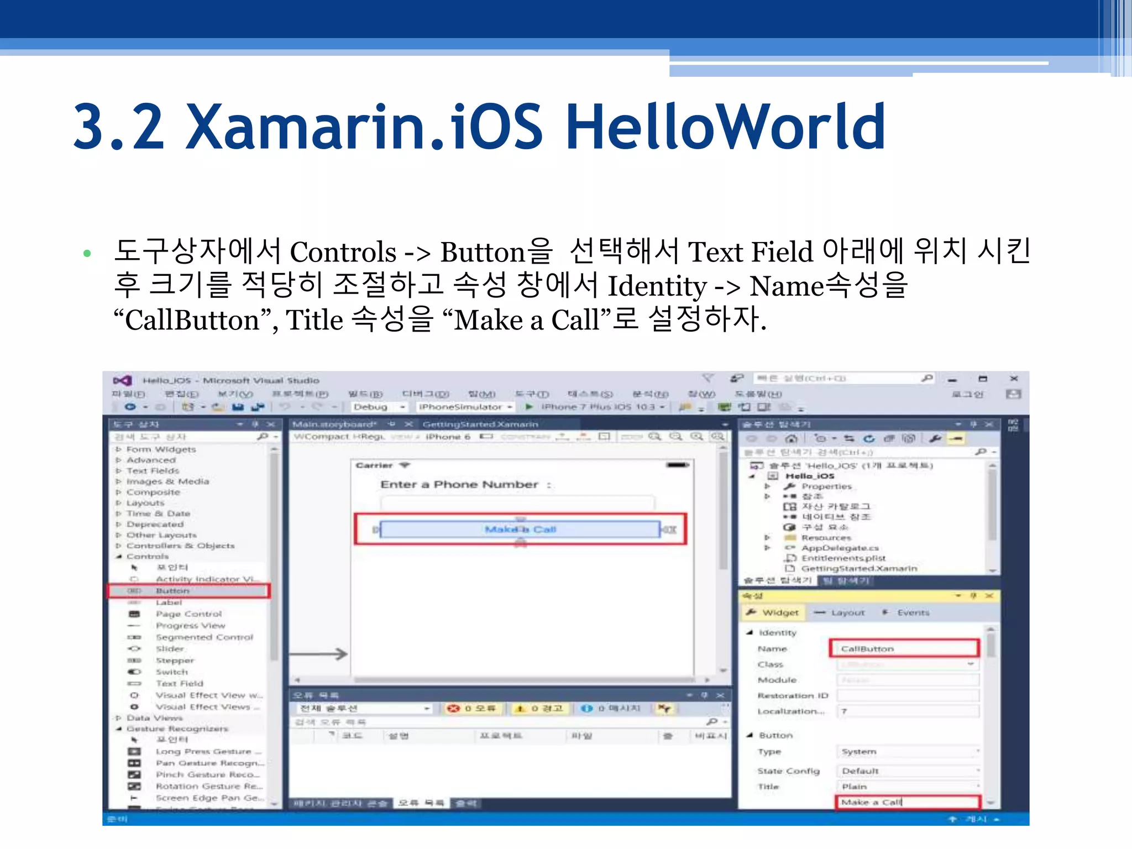This screenshot has width=1132, height=849.
Task: Collapse the Controls toolbox group
Action: (x=118, y=557)
